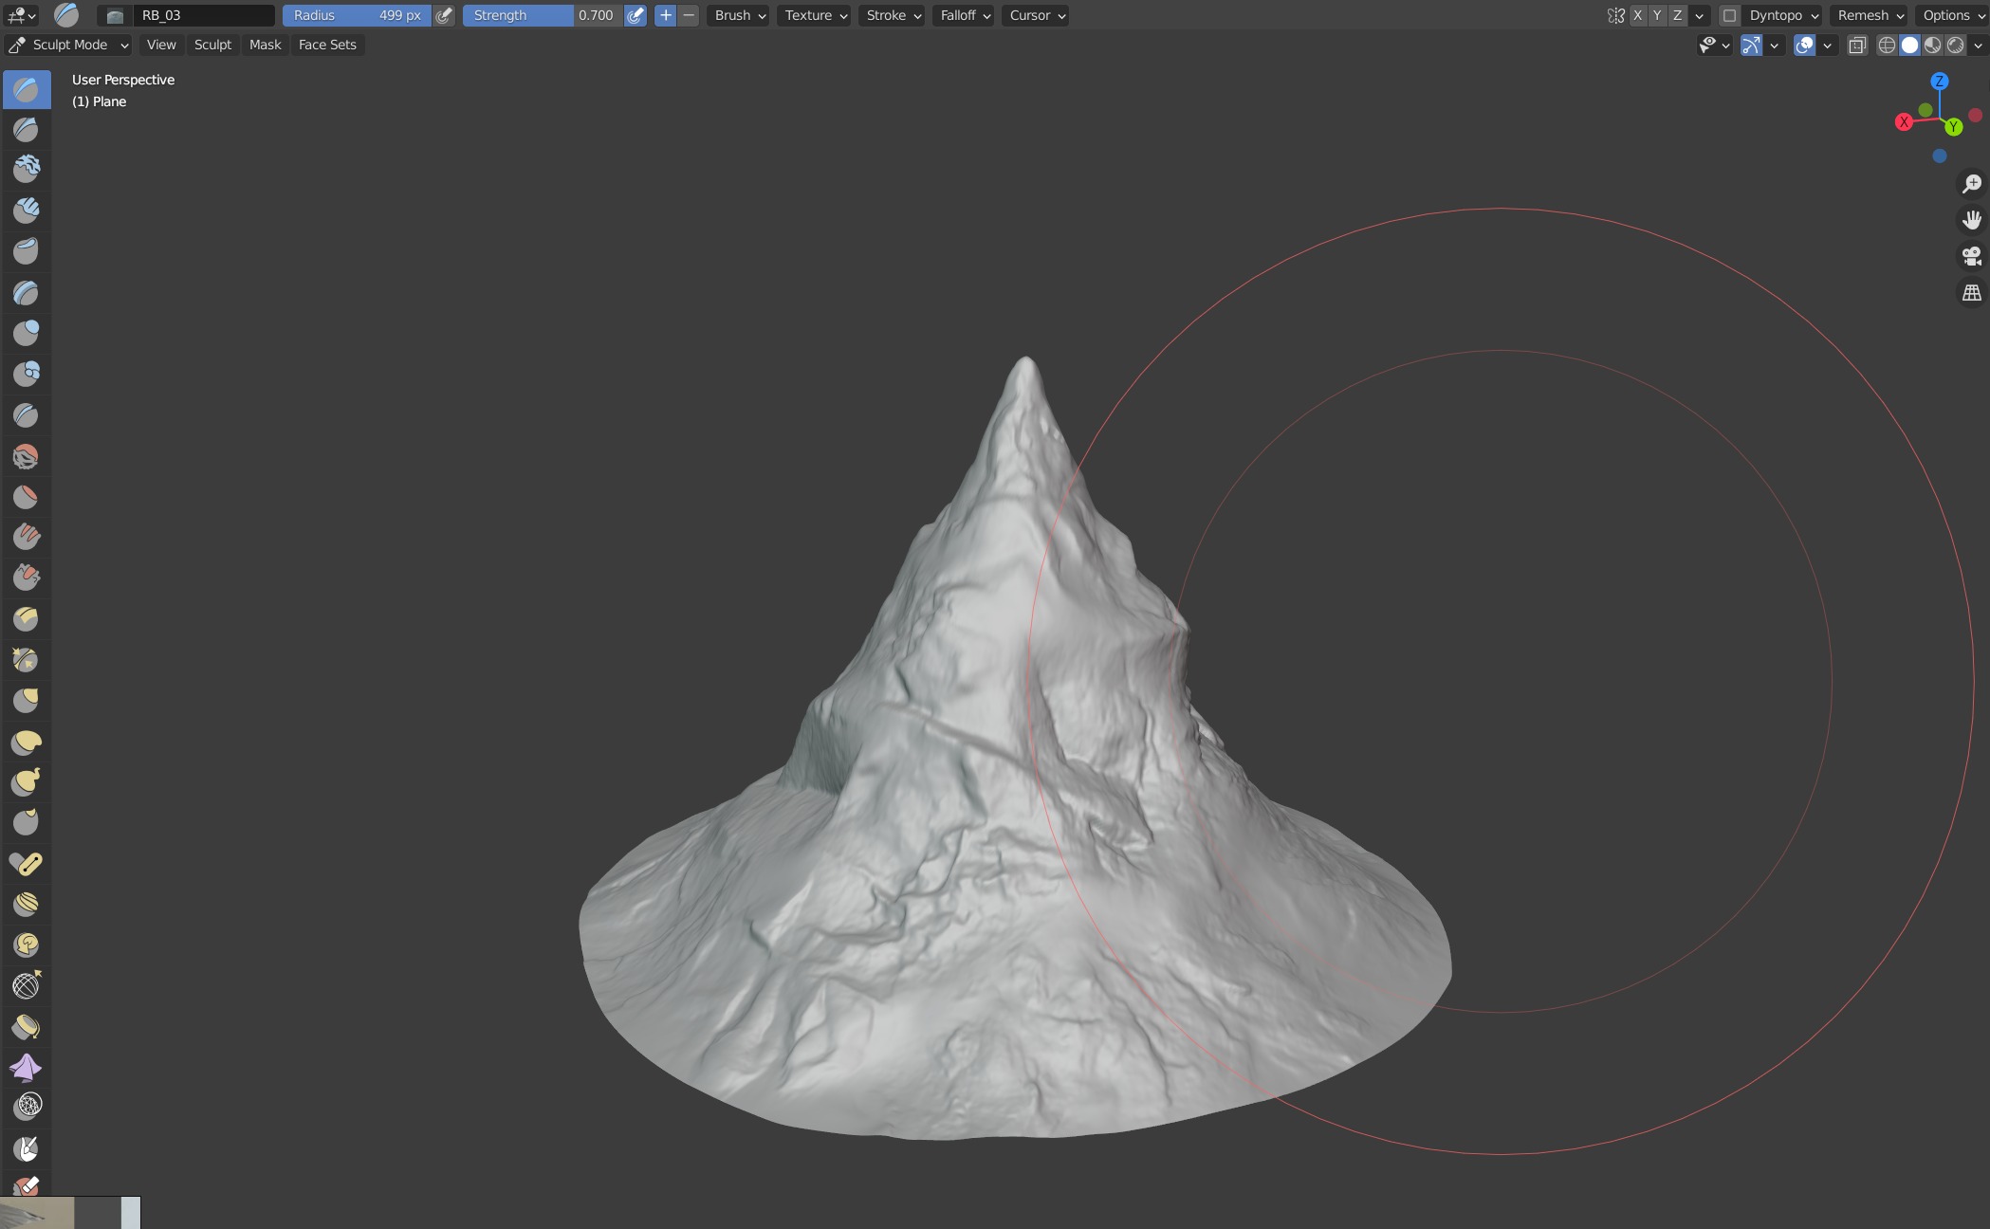Open the Sculpt Mode selector
This screenshot has height=1229, width=1990.
67,45
